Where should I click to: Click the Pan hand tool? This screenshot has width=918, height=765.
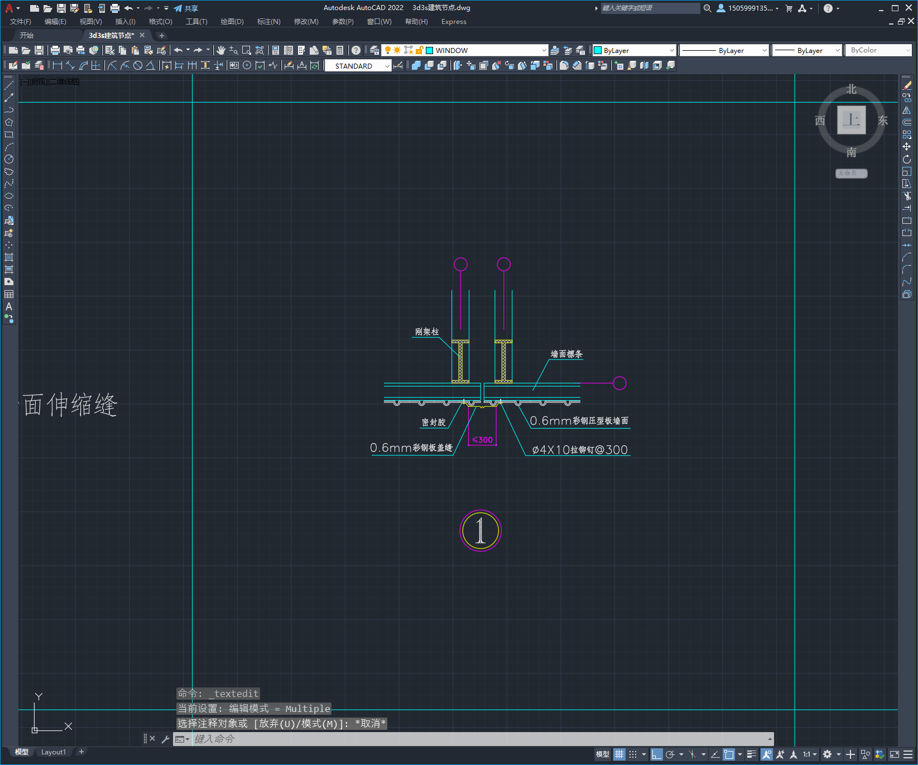pyautogui.click(x=221, y=50)
